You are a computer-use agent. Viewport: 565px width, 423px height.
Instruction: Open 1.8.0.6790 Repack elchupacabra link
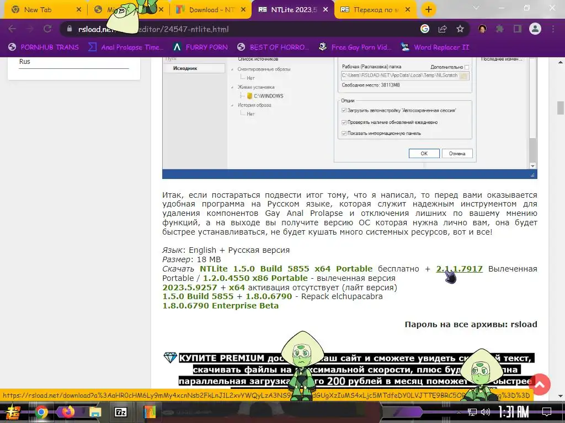tap(269, 296)
